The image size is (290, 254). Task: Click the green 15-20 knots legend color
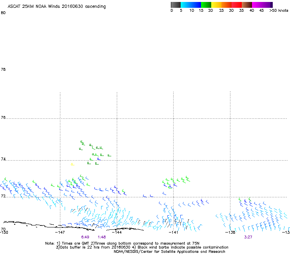click(x=206, y=5)
